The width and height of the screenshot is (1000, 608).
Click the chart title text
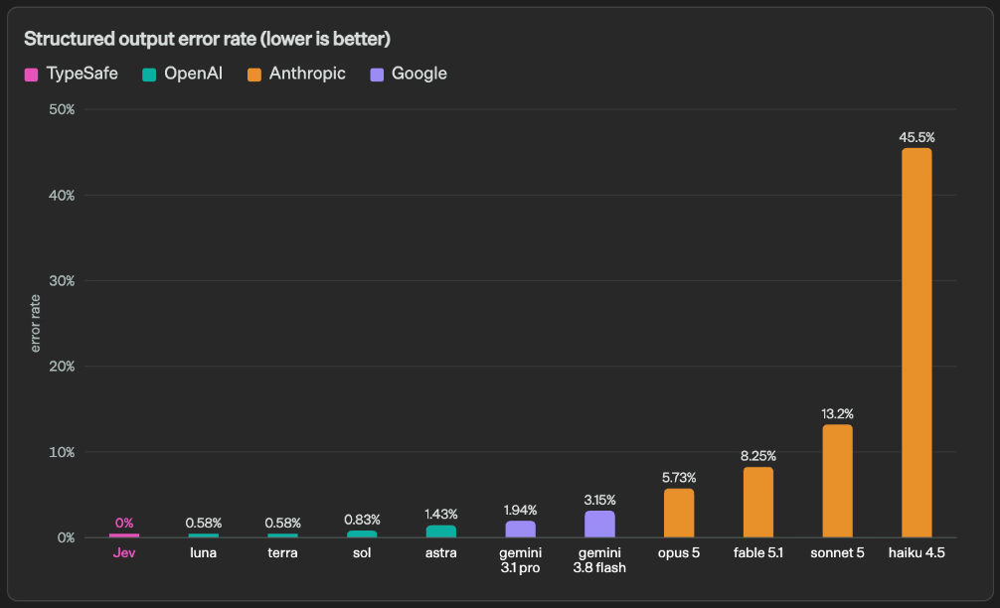[x=208, y=39]
